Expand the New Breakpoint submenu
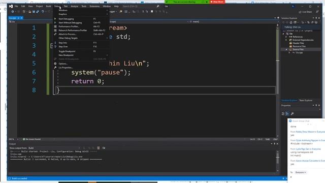 point(81,55)
